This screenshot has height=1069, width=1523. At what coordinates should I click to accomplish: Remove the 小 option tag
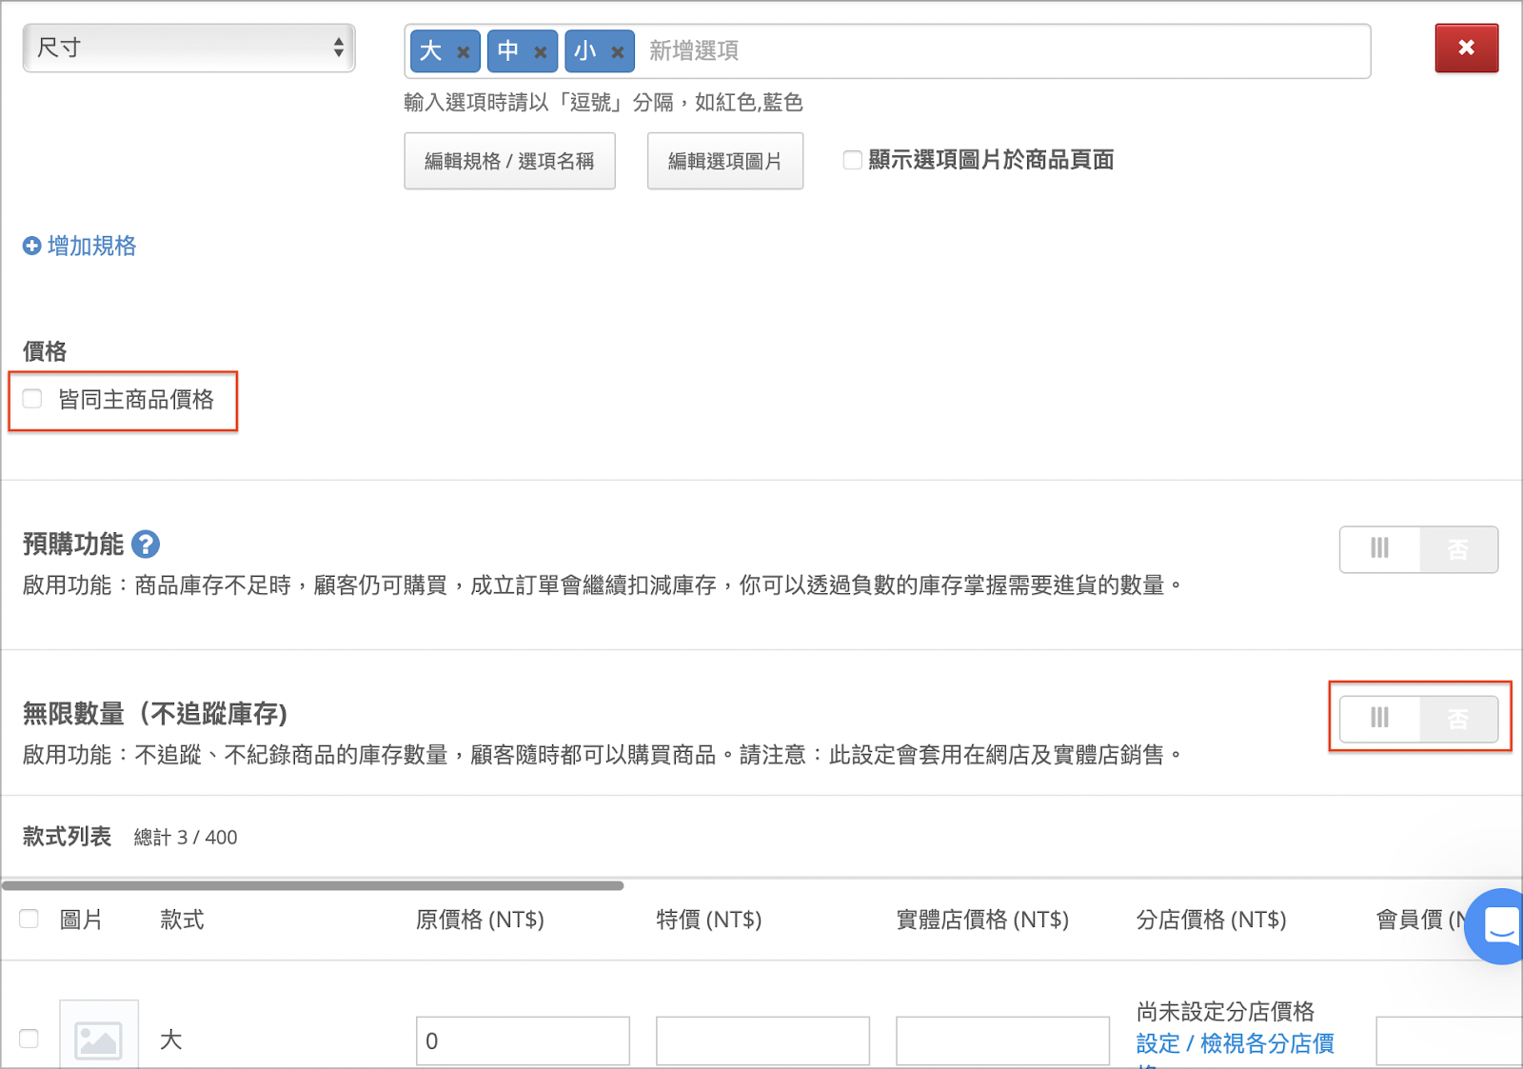pyautogui.click(x=618, y=52)
